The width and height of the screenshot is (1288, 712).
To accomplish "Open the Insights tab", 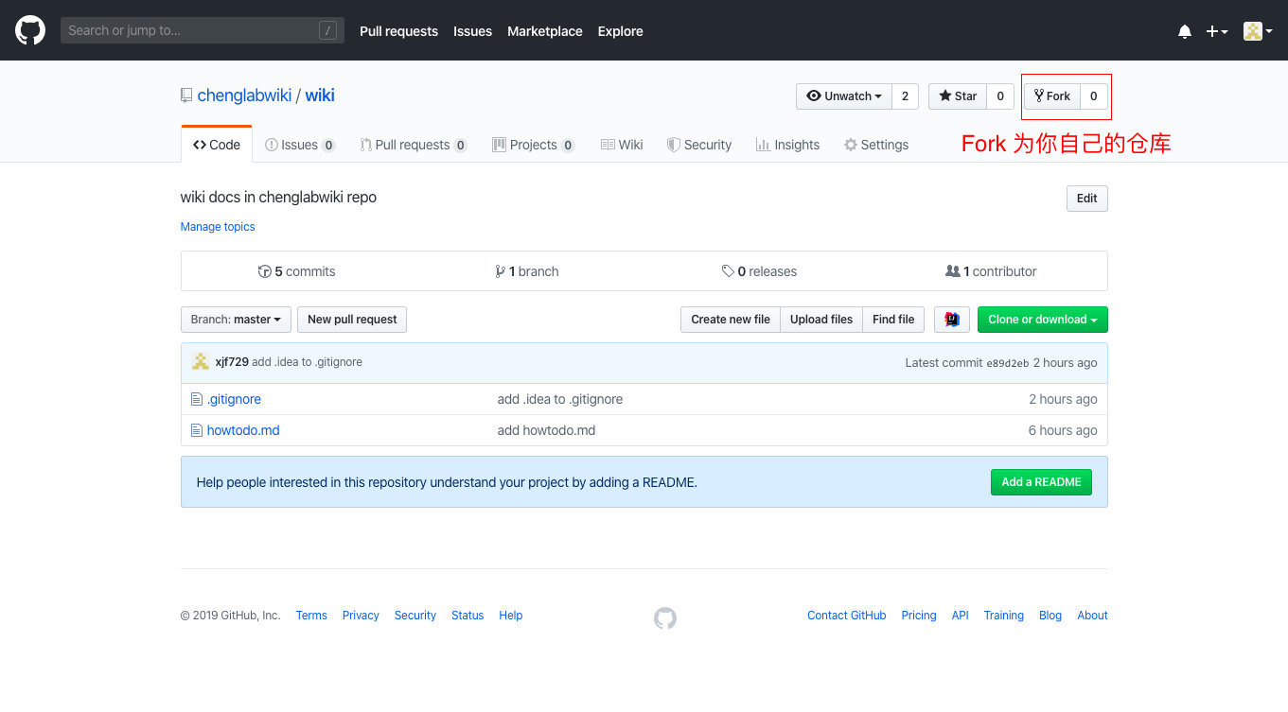I will (787, 145).
